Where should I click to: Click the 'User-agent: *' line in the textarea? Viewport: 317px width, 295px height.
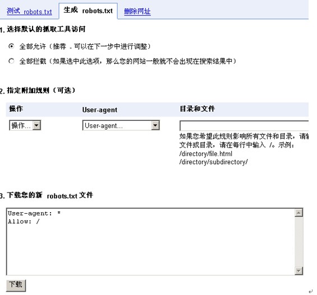point(34,213)
